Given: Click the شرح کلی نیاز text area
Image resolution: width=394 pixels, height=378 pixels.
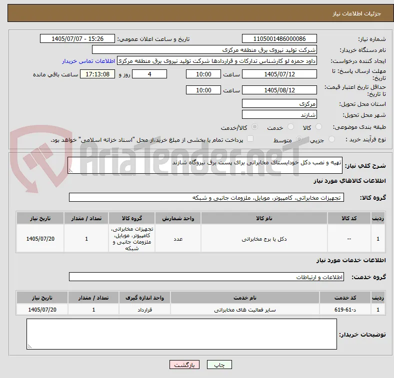Looking at the screenshot, I should click(205, 165).
